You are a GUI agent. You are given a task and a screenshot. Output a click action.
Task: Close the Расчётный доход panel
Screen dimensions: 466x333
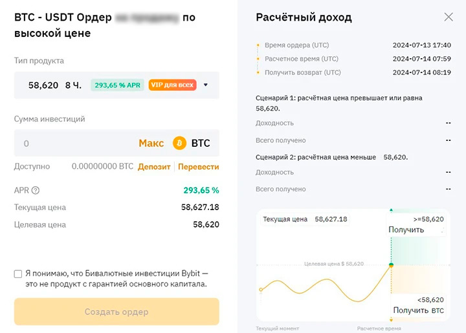(x=449, y=17)
